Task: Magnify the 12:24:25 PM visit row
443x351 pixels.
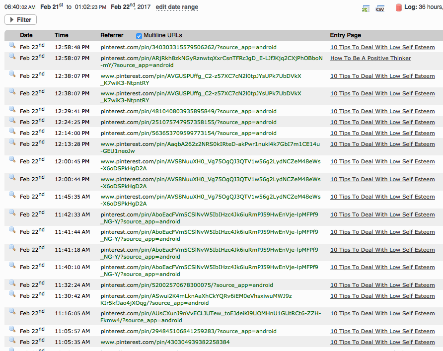Action: 12,120
